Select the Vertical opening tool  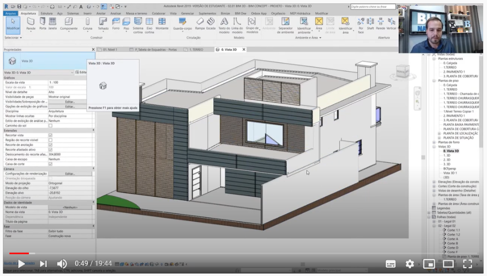tap(391, 24)
